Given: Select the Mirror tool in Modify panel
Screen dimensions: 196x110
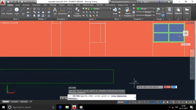Looking at the screenshot, I should click(x=39, y=12).
